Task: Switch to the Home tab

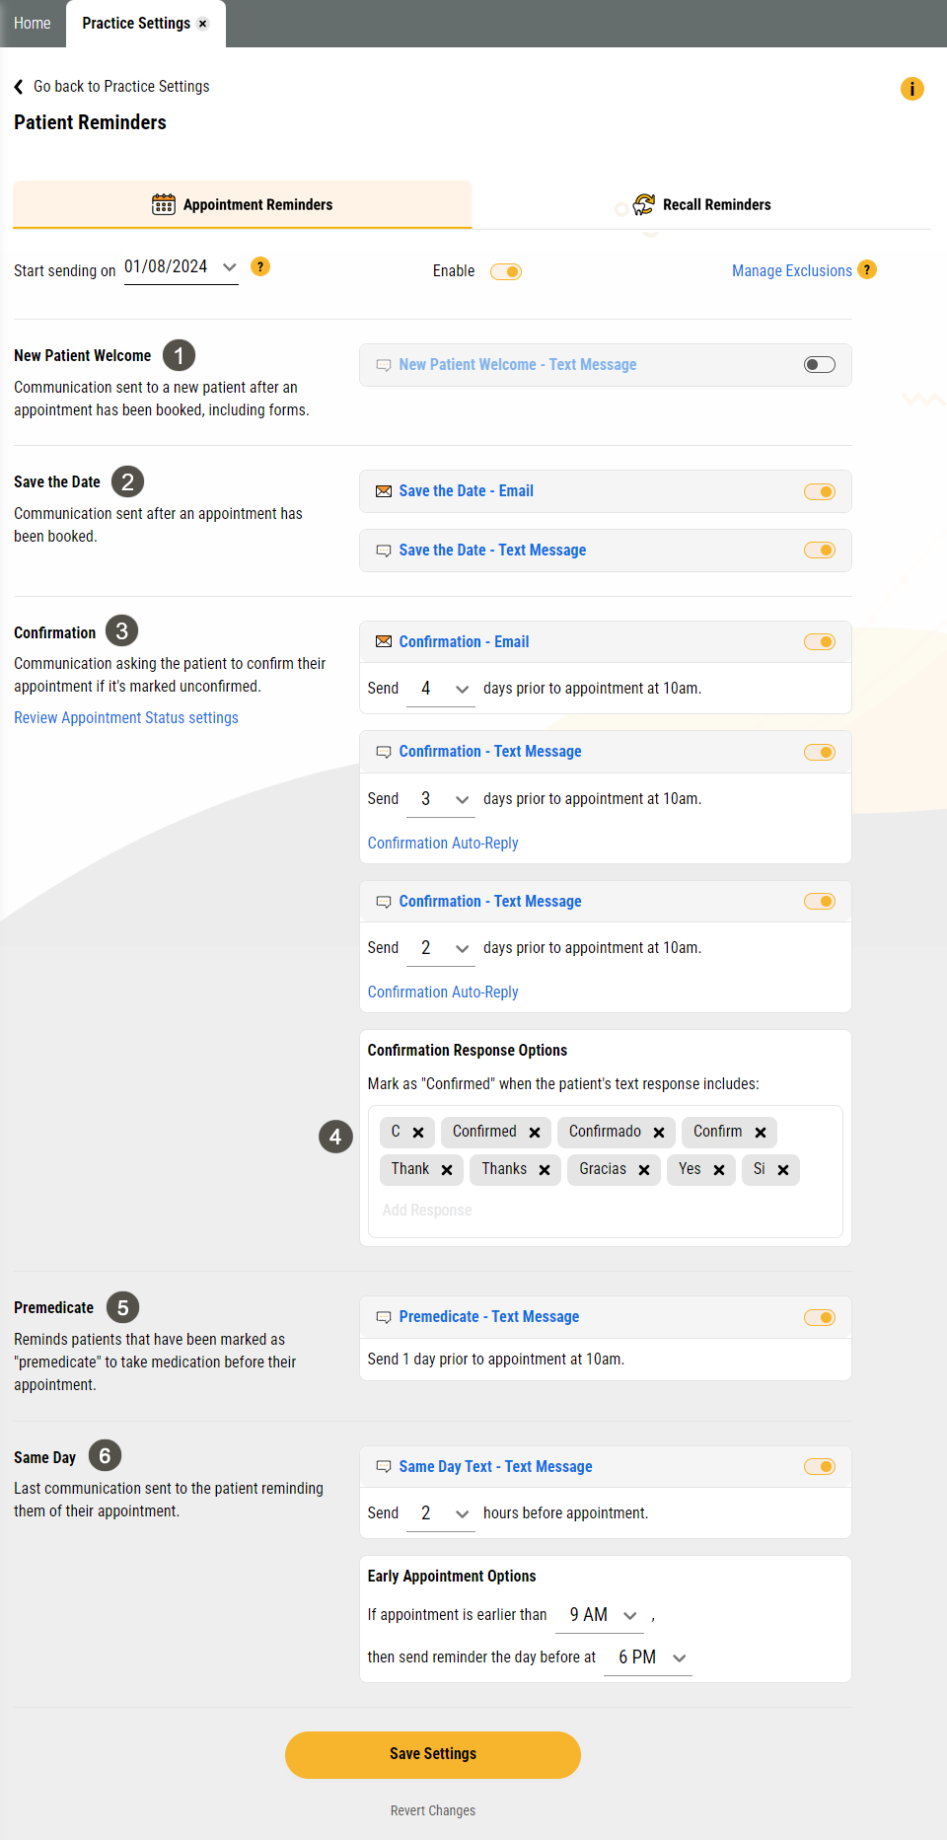Action: click(x=33, y=24)
